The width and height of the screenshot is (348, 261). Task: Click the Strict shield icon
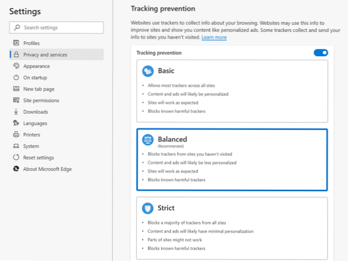point(148,208)
